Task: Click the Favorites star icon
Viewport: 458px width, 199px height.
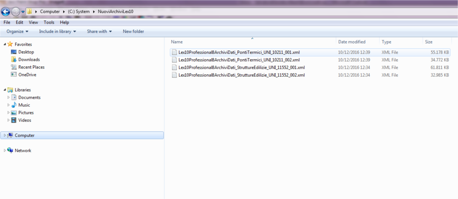Action: click(x=10, y=44)
